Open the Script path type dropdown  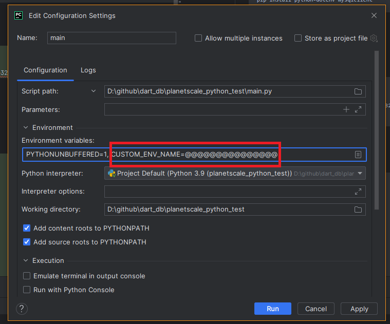(94, 91)
